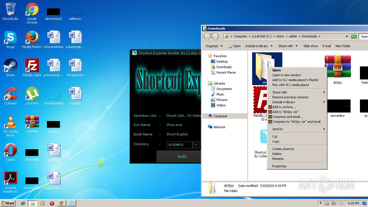The height and width of the screenshot is (207, 368).
Task: Click New folder in Explorer toolbar
Action: coord(343,46)
